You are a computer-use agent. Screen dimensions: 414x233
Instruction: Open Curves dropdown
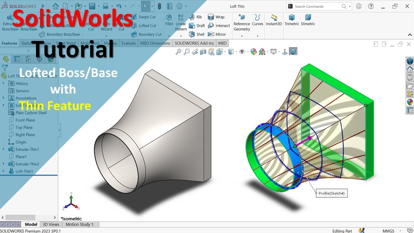257,36
